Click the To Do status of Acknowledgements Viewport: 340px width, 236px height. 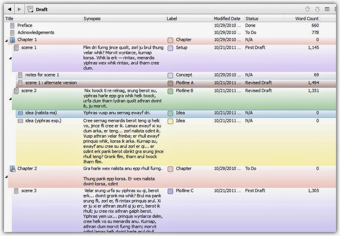tap(251, 32)
